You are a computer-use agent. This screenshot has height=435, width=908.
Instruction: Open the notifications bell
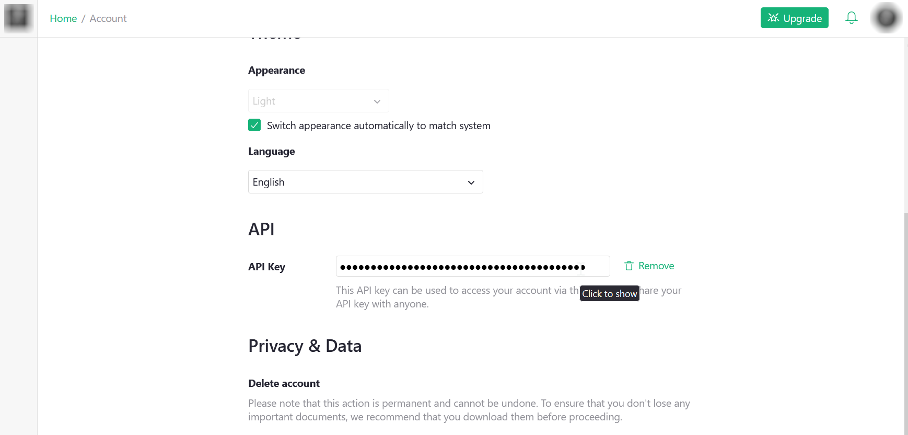point(851,18)
